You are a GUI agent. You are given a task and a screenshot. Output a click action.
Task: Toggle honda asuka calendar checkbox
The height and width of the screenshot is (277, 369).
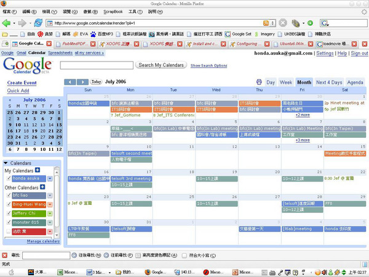coord(9,179)
